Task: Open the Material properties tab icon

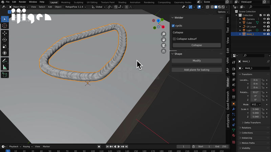Action: pyautogui.click(x=234, y=135)
